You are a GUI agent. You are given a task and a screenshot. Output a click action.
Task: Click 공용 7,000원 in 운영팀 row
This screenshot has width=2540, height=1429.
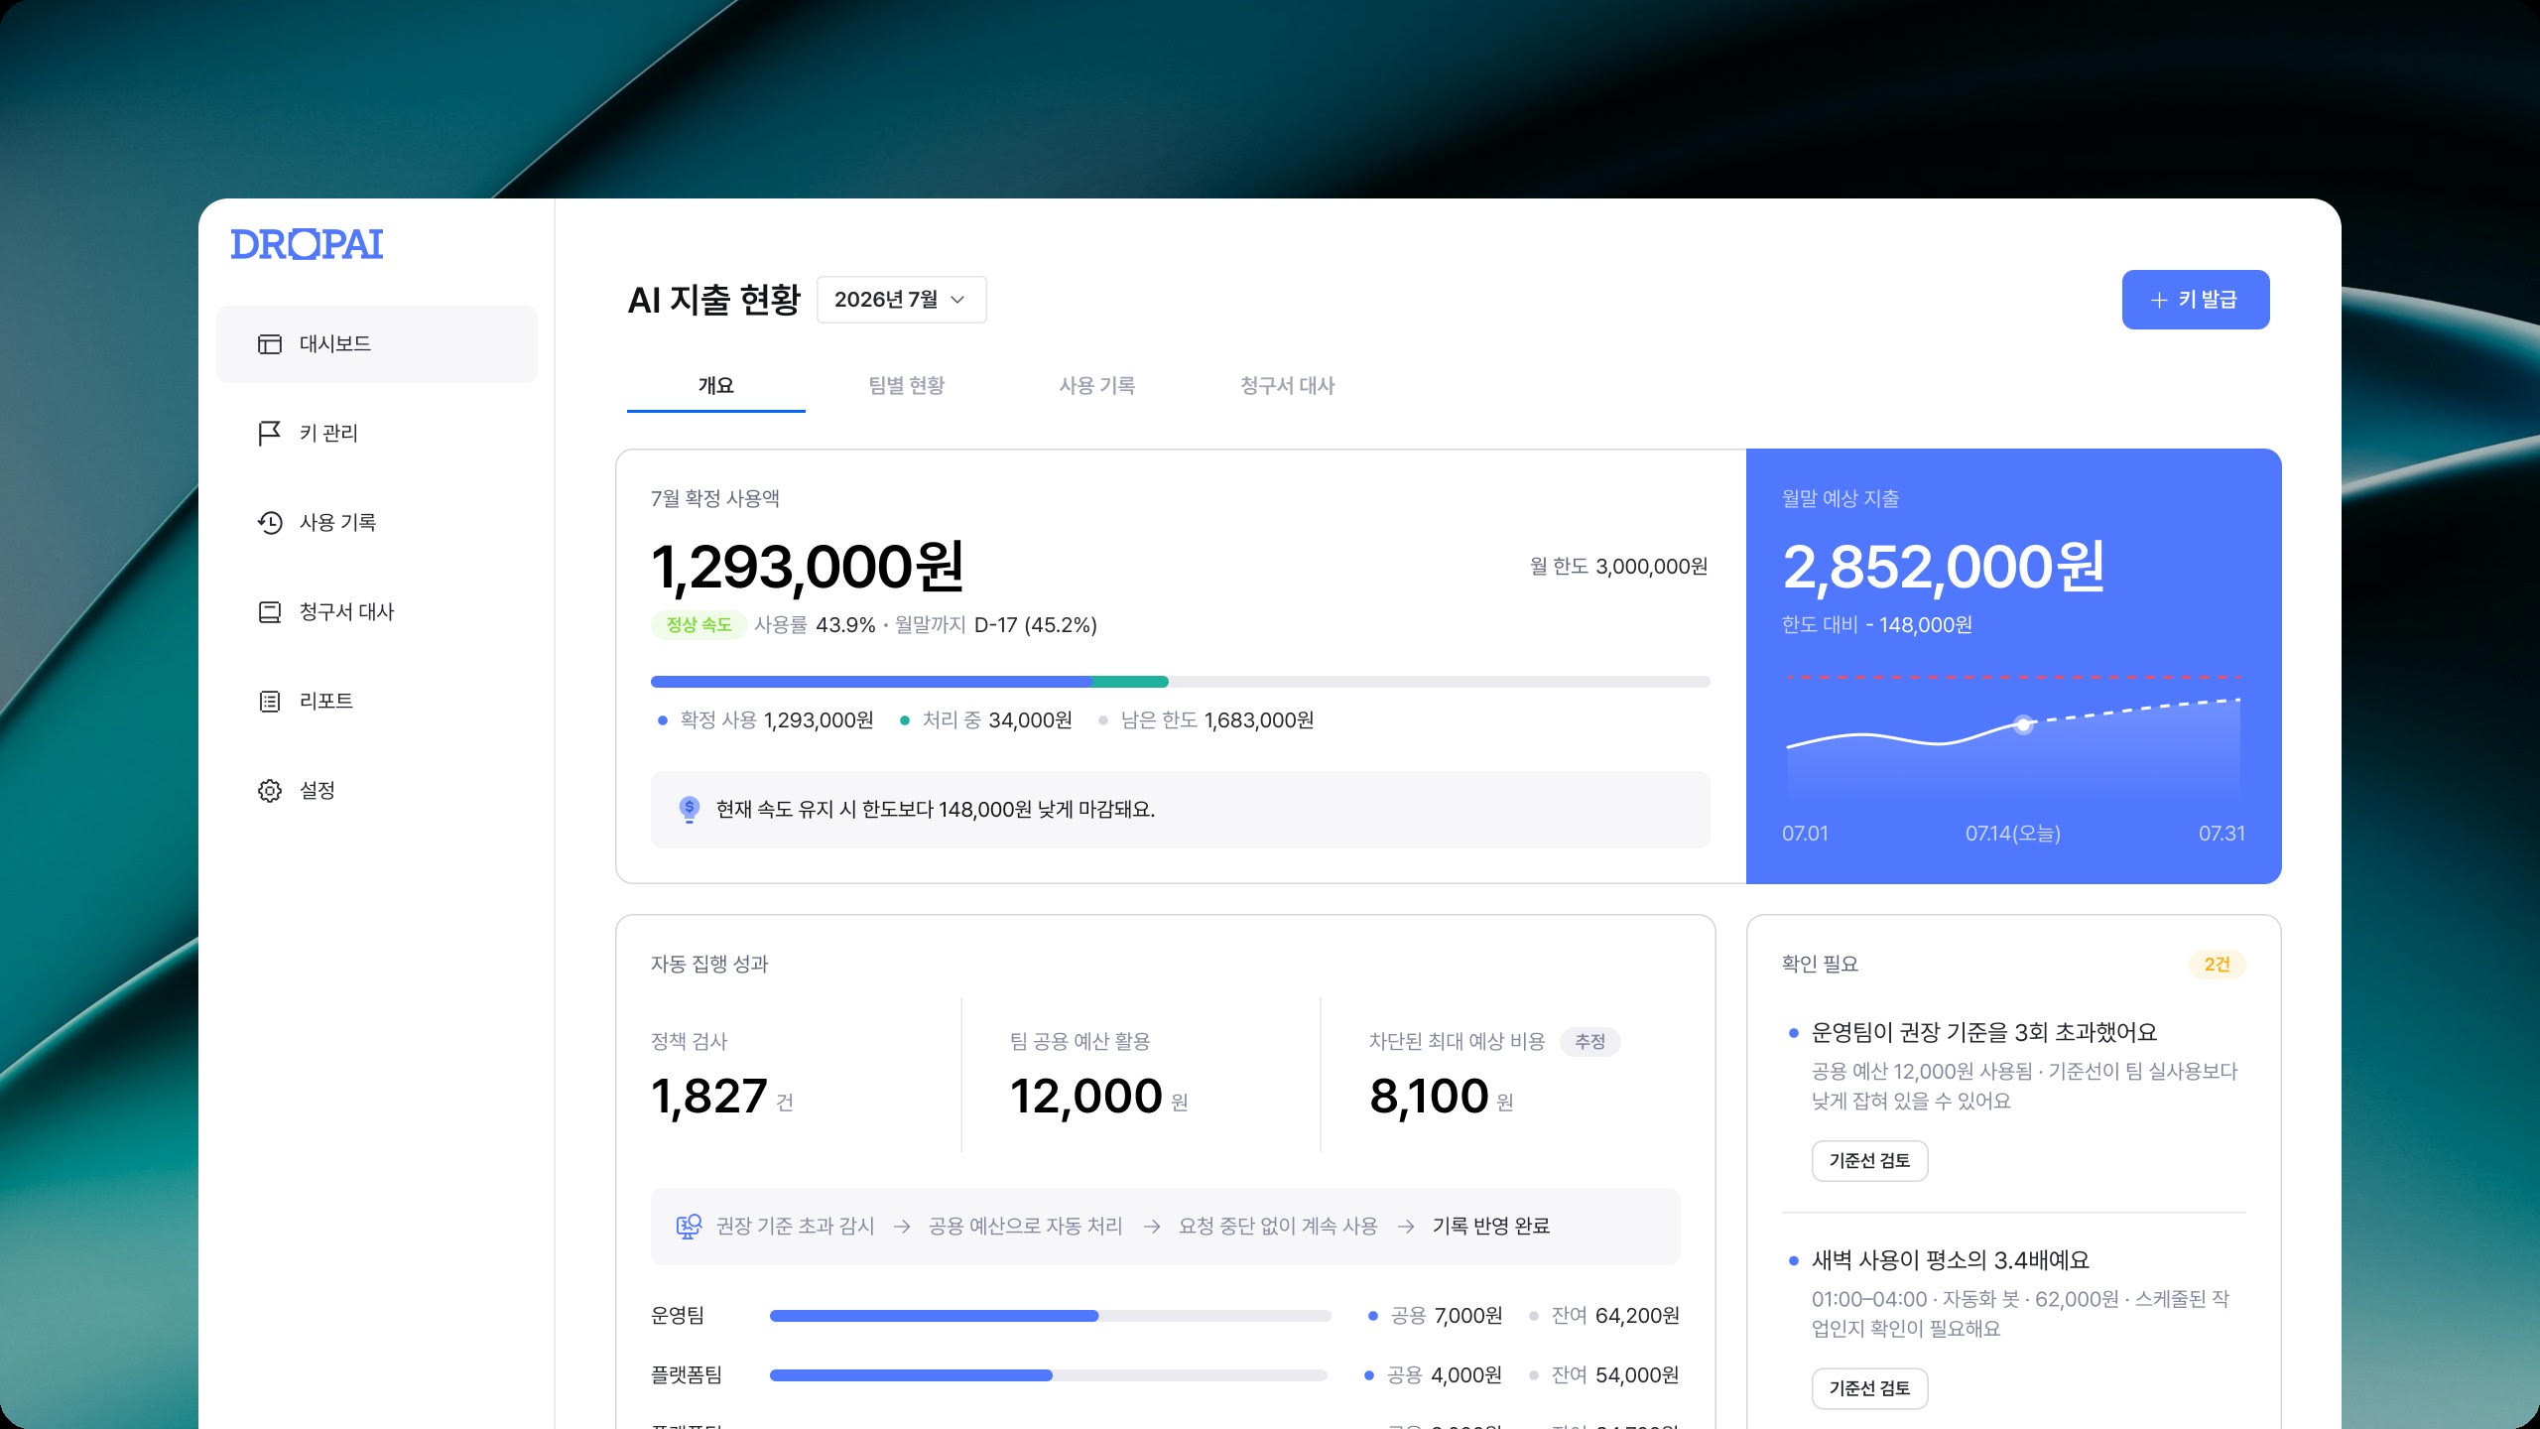point(1436,1316)
